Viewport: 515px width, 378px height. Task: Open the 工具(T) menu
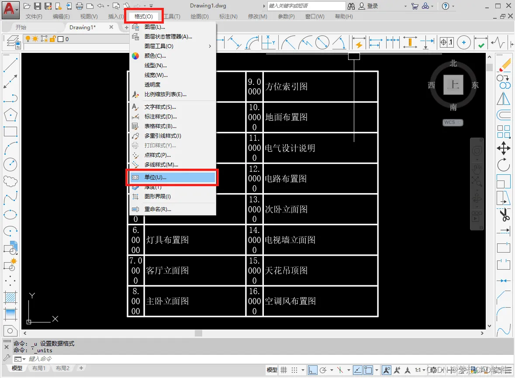(173, 17)
